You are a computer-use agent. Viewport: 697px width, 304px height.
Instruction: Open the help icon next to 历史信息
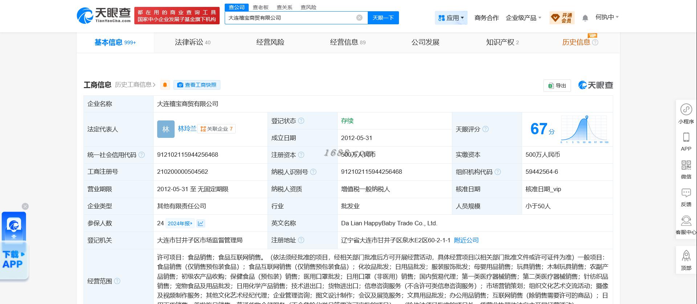(x=595, y=42)
